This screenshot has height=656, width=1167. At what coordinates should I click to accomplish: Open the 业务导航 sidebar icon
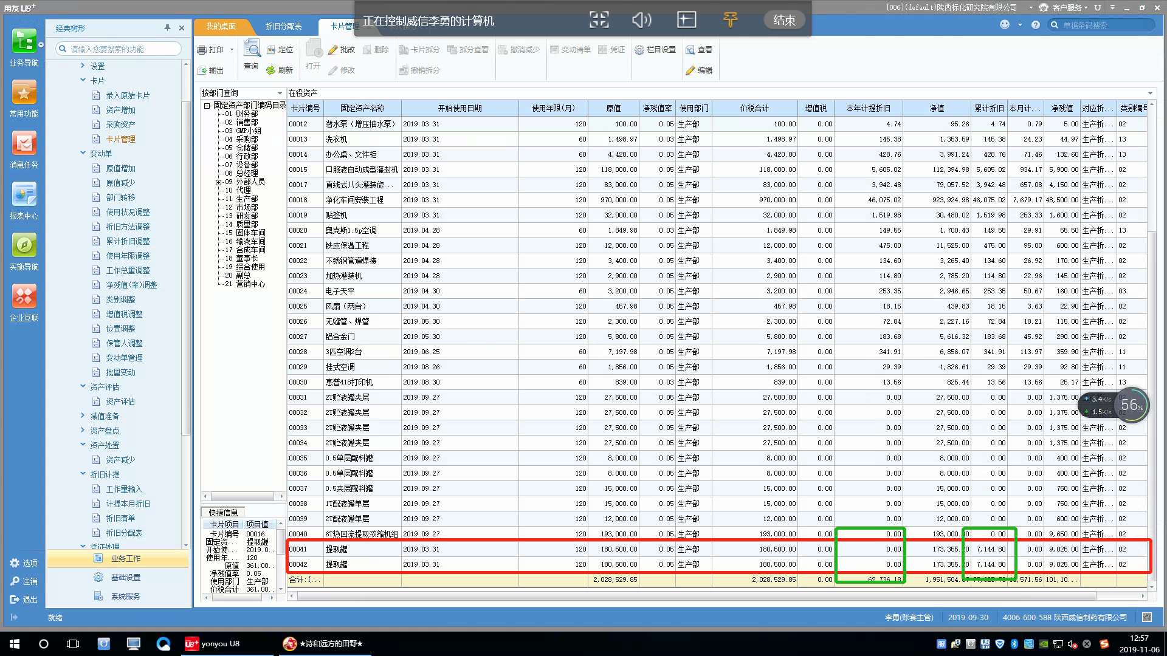(x=24, y=42)
